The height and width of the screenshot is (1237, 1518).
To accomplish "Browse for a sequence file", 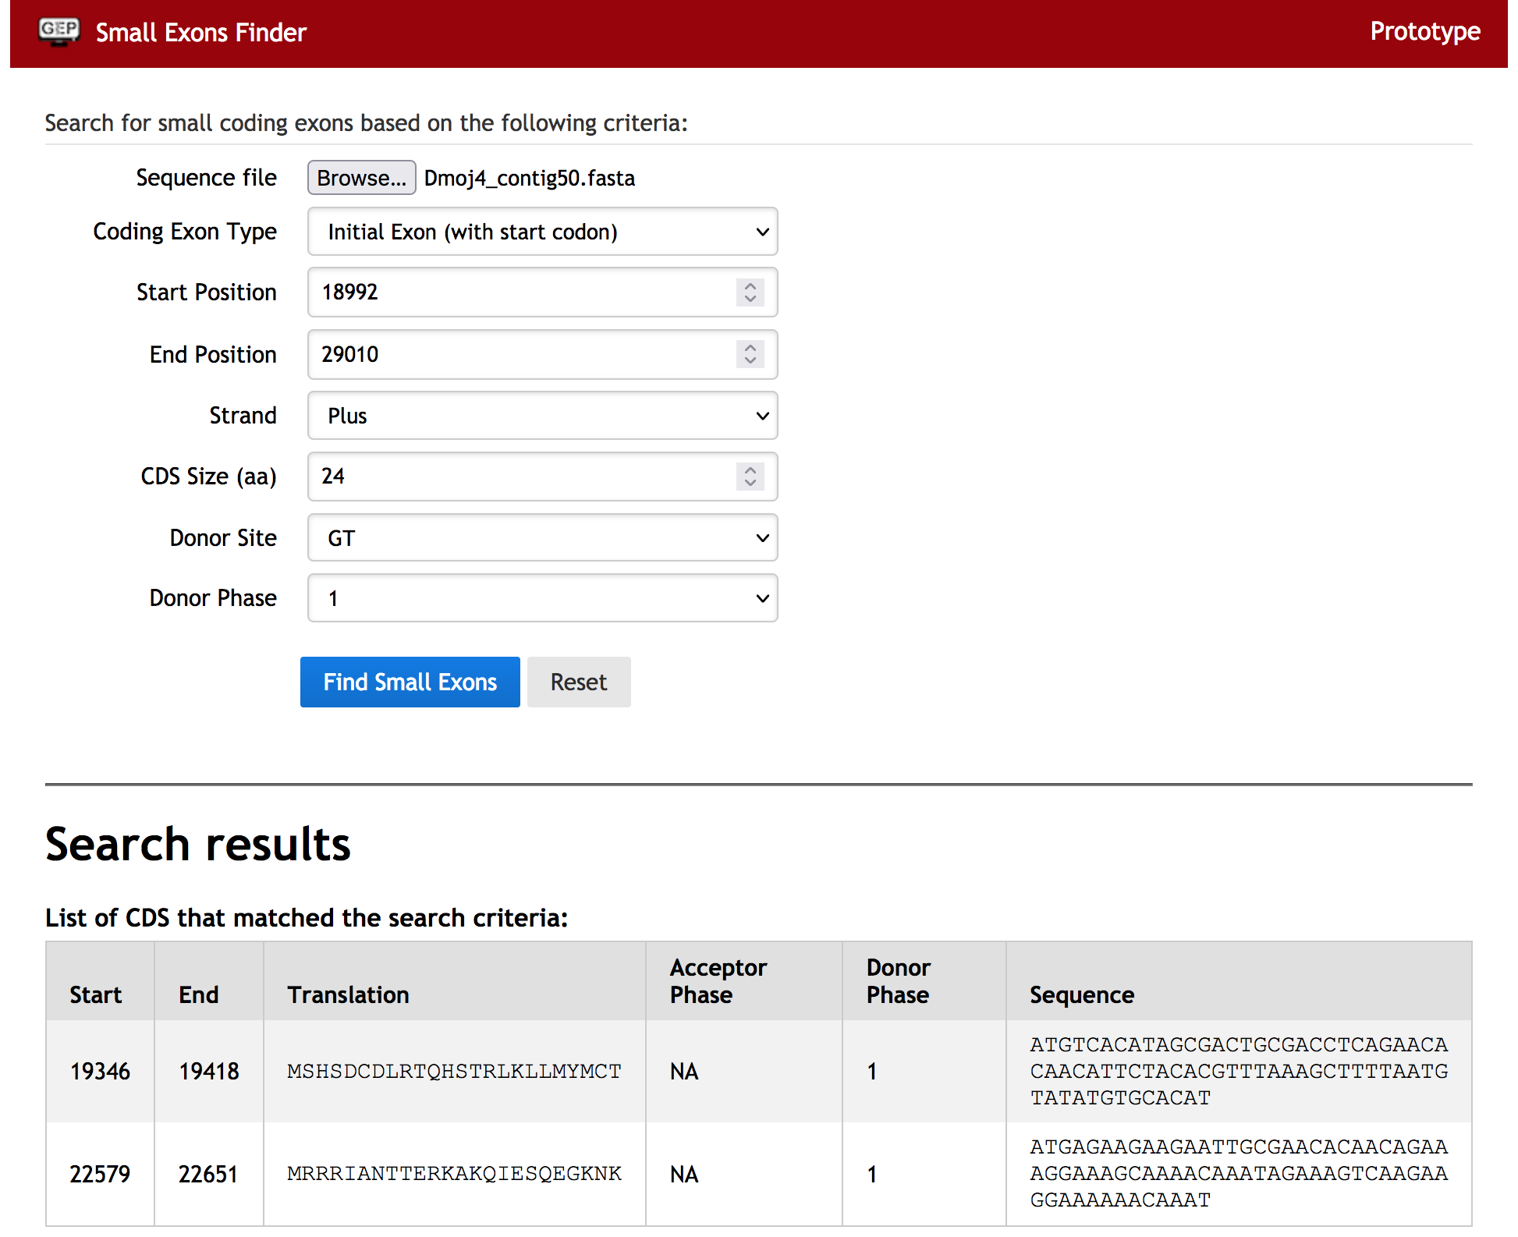I will pos(361,178).
